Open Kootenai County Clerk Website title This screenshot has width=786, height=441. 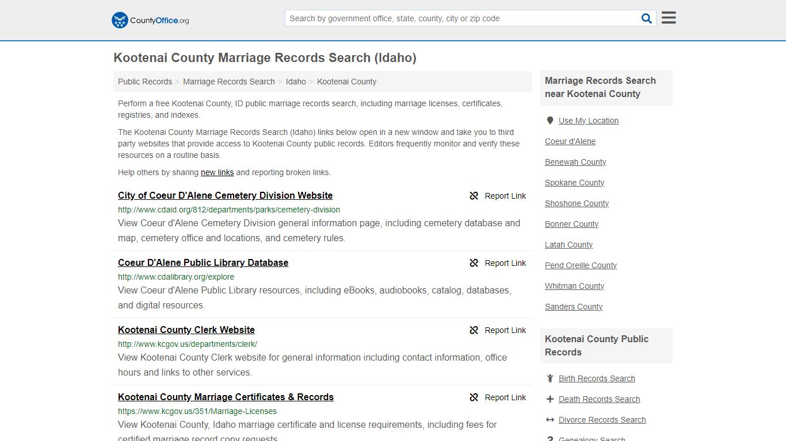(x=186, y=330)
